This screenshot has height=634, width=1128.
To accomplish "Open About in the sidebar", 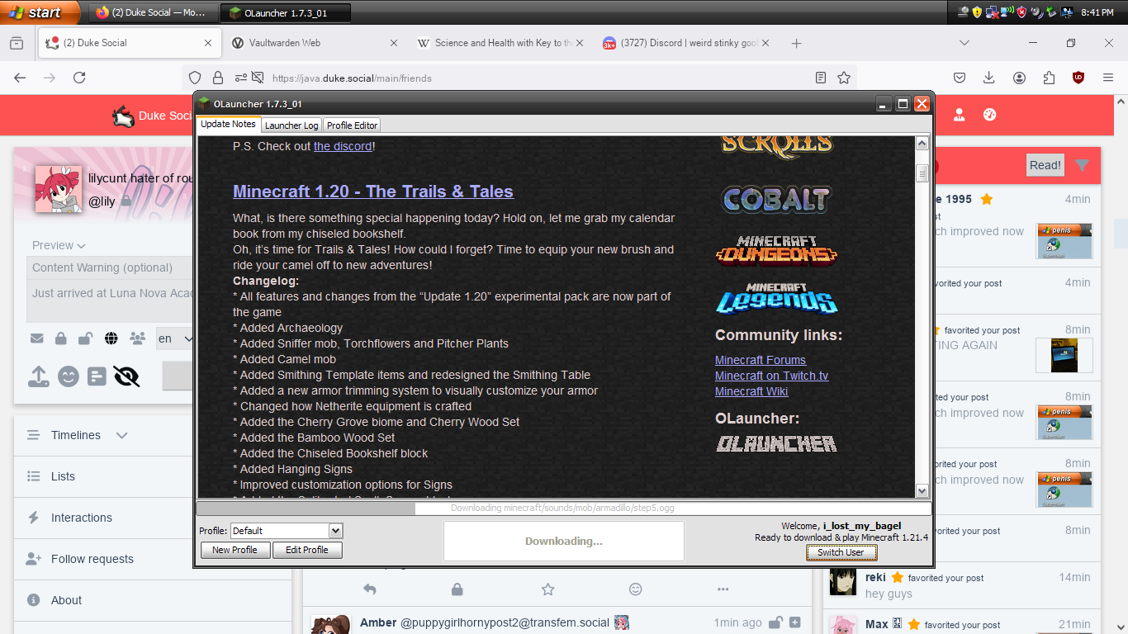I will (66, 600).
